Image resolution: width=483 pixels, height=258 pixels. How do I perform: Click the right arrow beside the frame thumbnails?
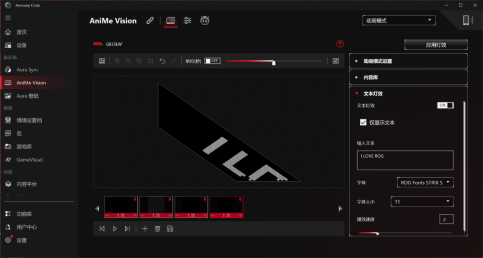(340, 208)
